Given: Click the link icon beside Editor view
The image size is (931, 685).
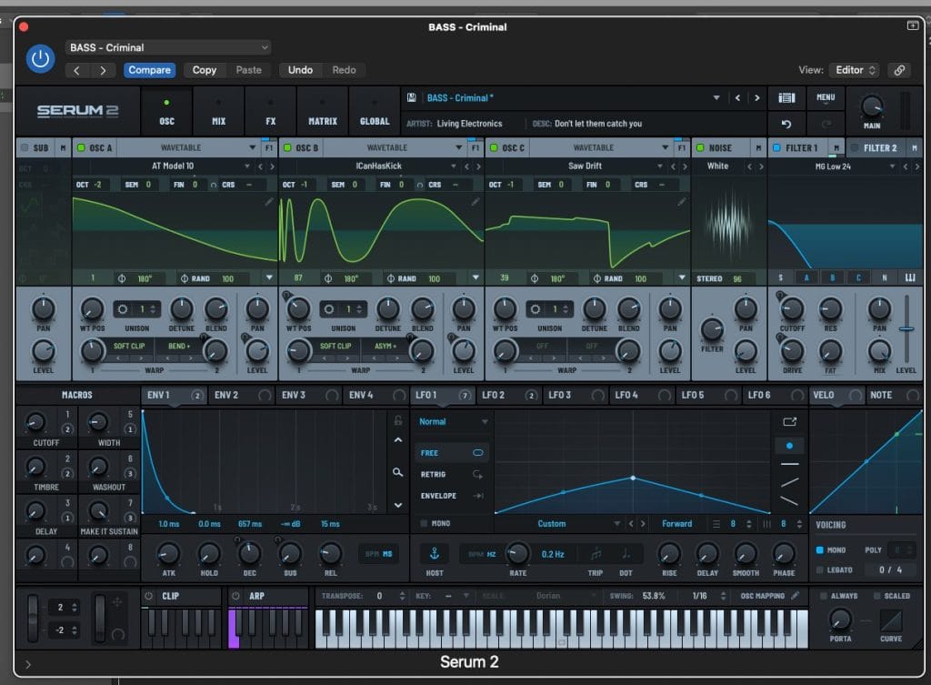Looking at the screenshot, I should coord(898,70).
